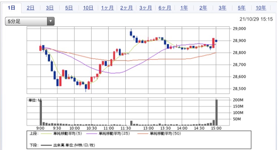278x150 pixels.
Task: Click the 13:00 time axis label
Action: tap(148, 128)
